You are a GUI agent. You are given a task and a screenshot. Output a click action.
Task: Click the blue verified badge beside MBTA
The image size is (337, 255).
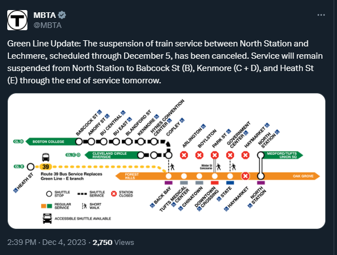coord(64,15)
